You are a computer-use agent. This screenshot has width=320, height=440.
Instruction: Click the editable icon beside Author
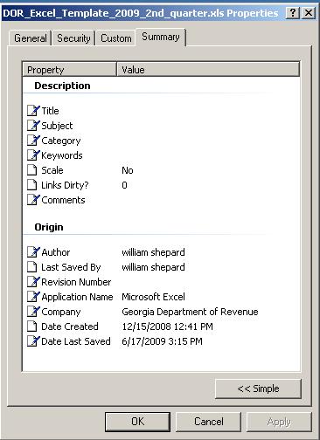[x=33, y=252]
